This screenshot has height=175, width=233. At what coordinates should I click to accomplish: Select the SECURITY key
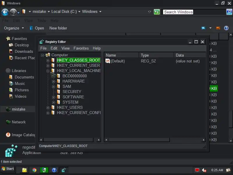(x=72, y=92)
